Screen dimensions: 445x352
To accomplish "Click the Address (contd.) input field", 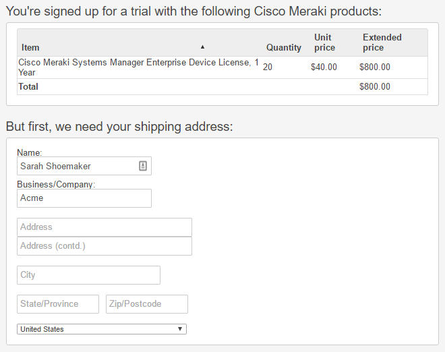I will [104, 246].
